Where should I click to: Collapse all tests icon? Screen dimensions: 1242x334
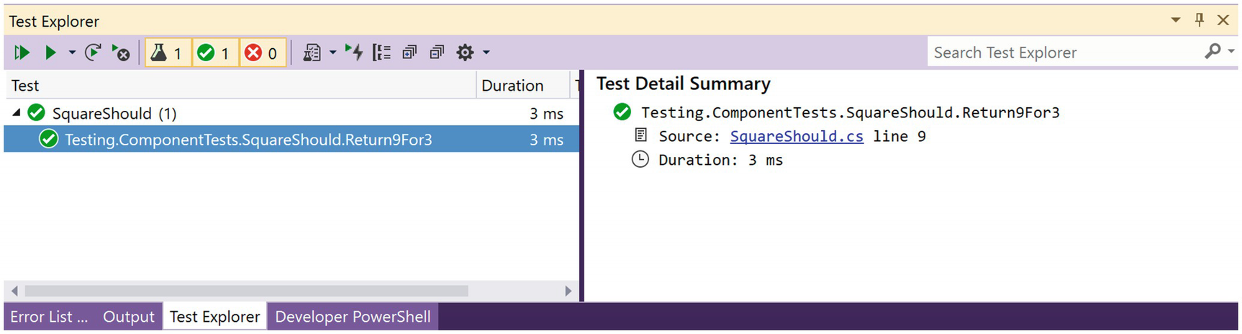[x=437, y=53]
